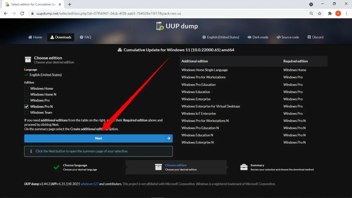Click the tab search dropdown arrow
352x198 pixels.
point(311,4)
